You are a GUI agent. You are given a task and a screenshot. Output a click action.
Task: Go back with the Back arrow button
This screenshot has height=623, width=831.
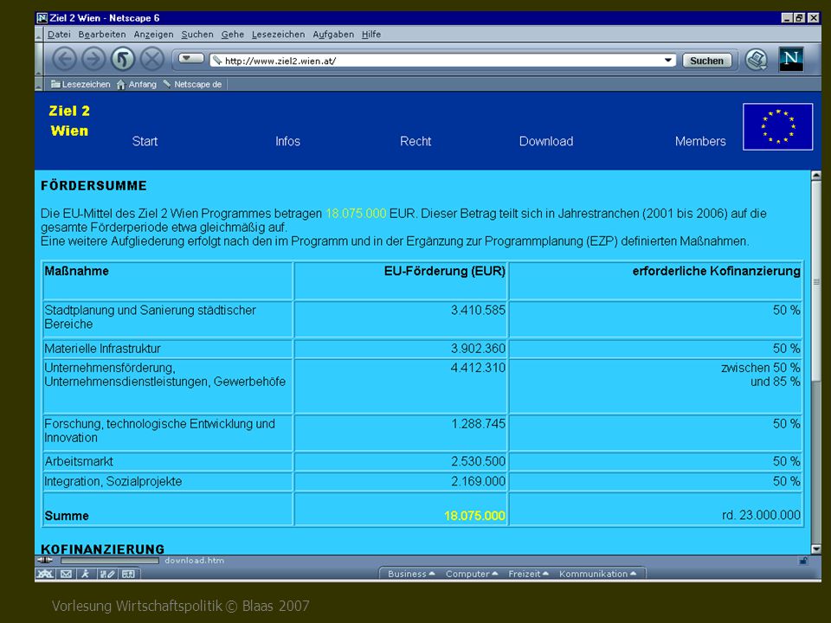[x=65, y=59]
